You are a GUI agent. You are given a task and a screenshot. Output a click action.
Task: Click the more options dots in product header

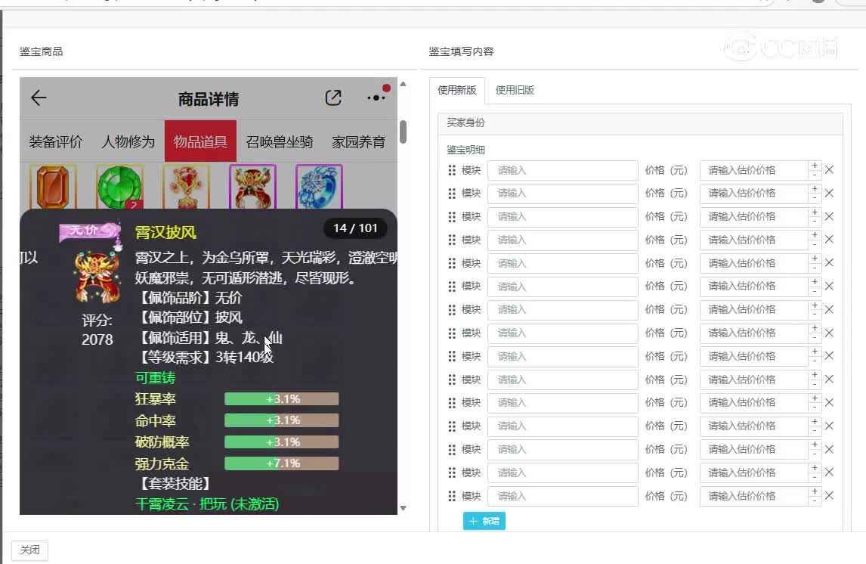[x=375, y=99]
